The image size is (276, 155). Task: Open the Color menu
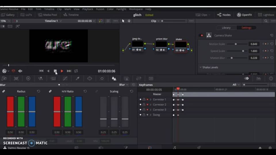pyautogui.click(x=110, y=9)
